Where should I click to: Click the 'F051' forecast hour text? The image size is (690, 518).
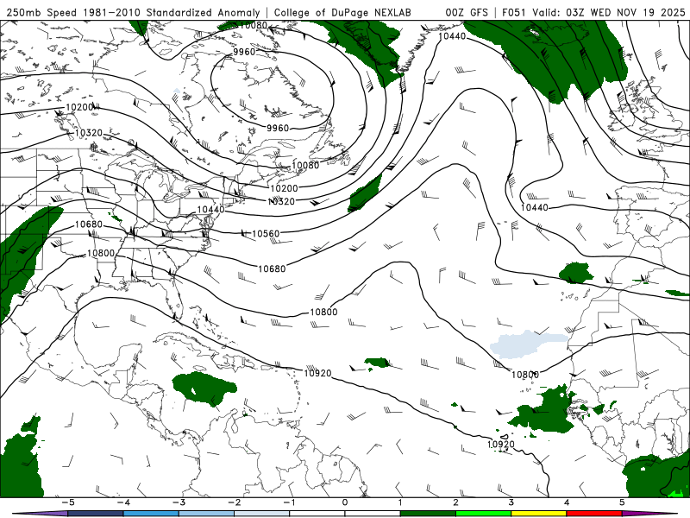pyautogui.click(x=513, y=12)
